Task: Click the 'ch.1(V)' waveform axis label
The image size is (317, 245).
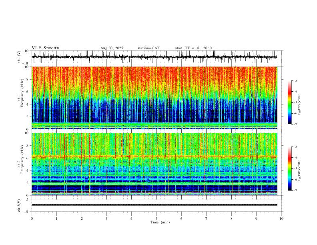Action: 19,57
